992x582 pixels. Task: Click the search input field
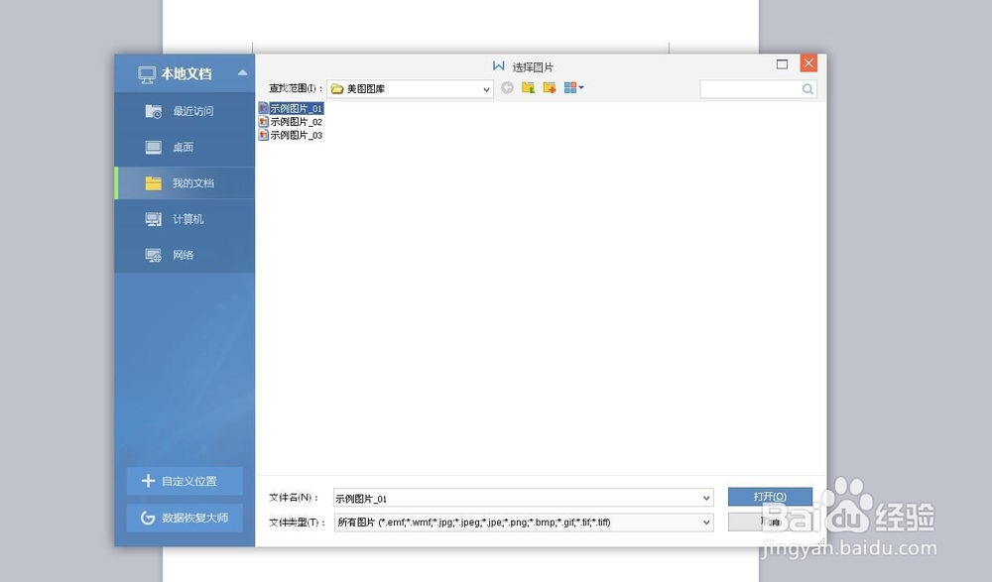tap(751, 89)
